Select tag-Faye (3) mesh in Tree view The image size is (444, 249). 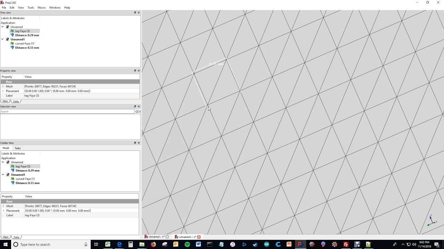tap(22, 31)
